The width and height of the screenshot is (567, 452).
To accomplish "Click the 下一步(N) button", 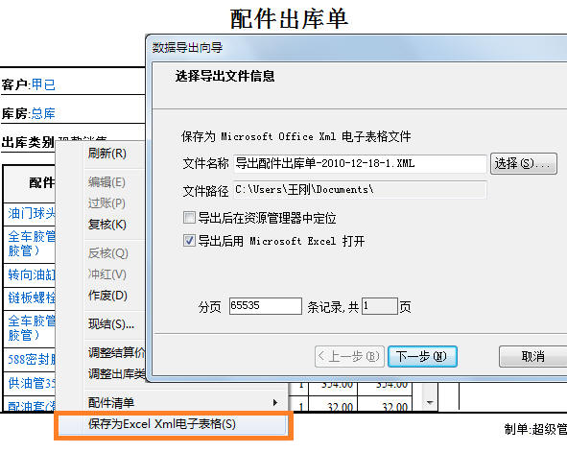I will click(422, 357).
